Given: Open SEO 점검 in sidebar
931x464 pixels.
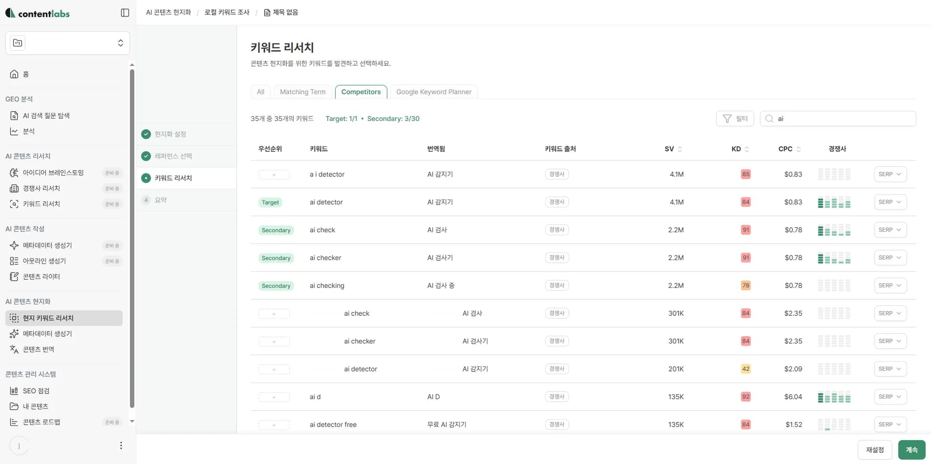Looking at the screenshot, I should (14, 391).
